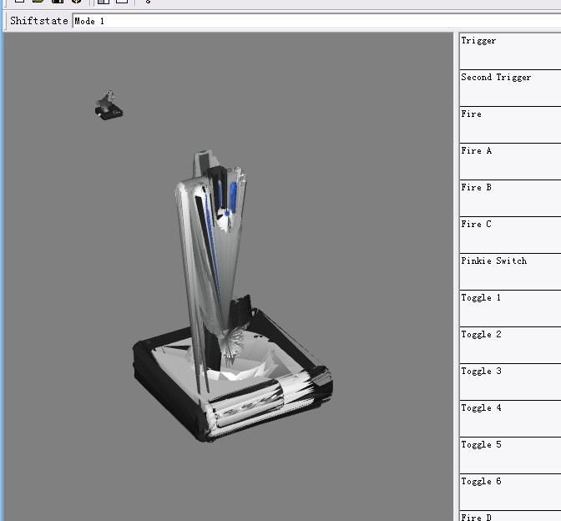Pick the Toggle 6 row
The height and width of the screenshot is (521, 561).
tap(509, 491)
